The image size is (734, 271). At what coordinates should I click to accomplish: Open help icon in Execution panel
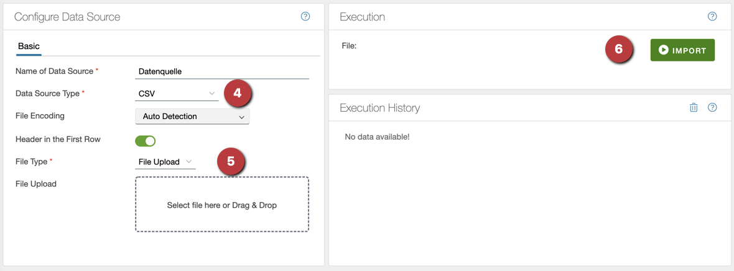tap(712, 16)
